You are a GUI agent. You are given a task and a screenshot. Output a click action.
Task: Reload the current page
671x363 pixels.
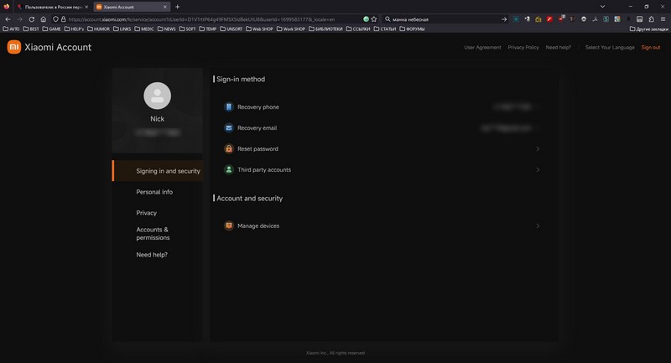(x=32, y=19)
